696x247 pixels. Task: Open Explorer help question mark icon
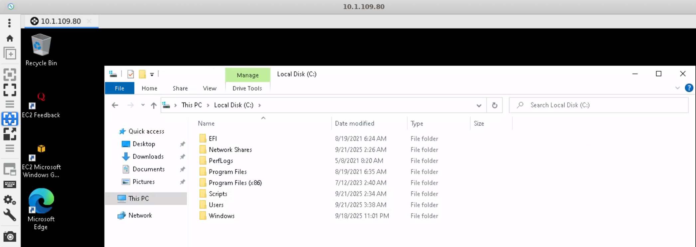point(689,88)
